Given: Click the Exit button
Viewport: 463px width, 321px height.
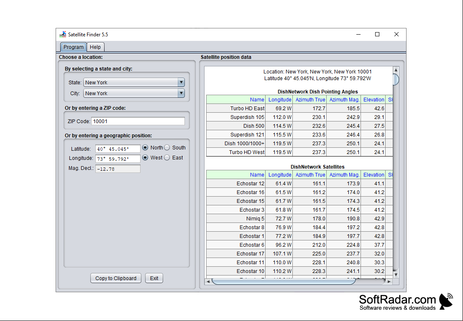Looking at the screenshot, I should (154, 278).
